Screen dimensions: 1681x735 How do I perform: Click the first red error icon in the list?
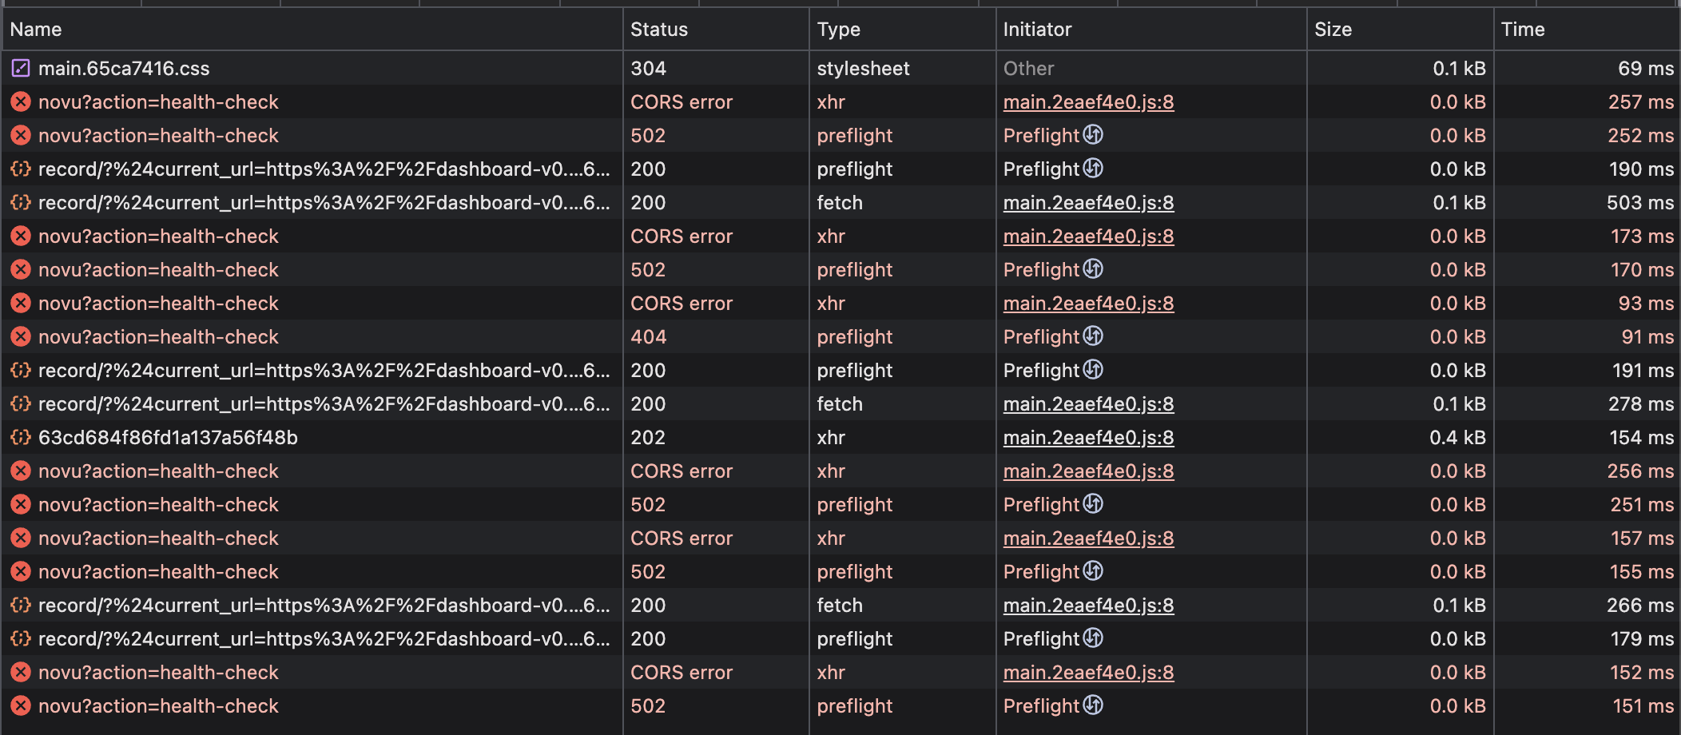[21, 102]
